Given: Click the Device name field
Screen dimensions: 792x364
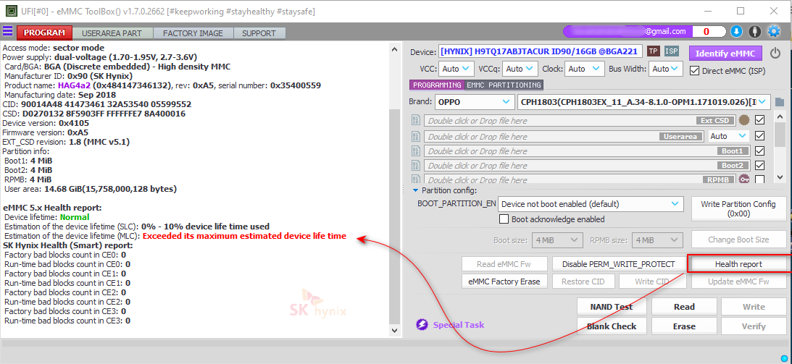Looking at the screenshot, I should point(541,51).
